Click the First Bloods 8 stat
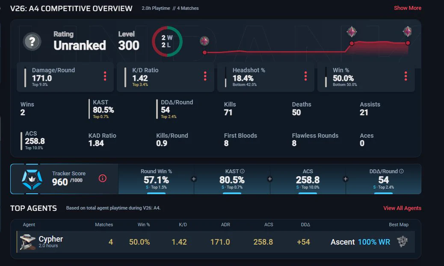The image size is (444, 266). point(241,139)
